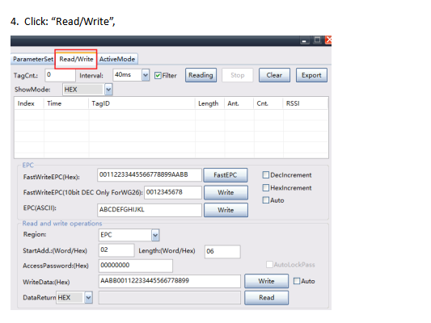The width and height of the screenshot is (431, 323).
Task: Select the Time column header
Action: click(66, 103)
